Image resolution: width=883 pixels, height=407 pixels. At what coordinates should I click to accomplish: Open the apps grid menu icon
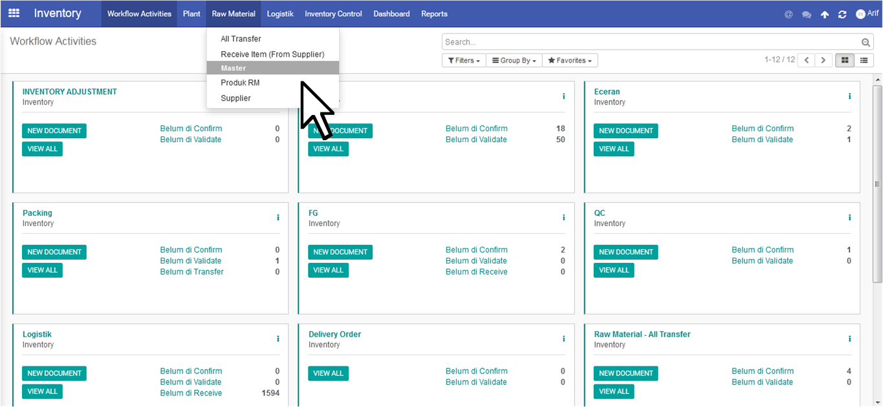[x=14, y=14]
